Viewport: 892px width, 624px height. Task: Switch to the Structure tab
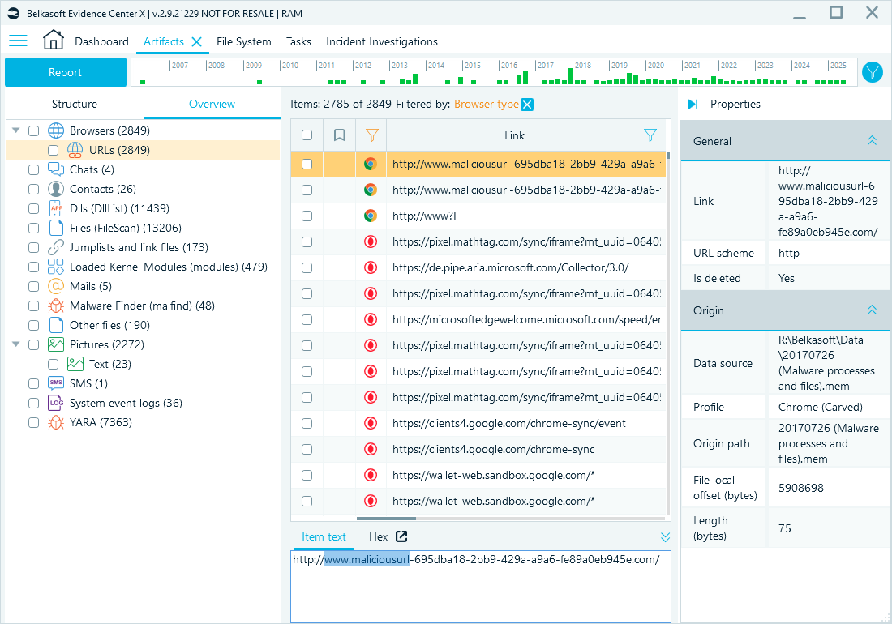click(x=75, y=104)
